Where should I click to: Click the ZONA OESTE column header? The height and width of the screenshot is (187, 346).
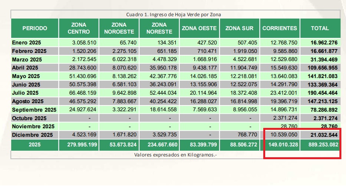(199, 28)
